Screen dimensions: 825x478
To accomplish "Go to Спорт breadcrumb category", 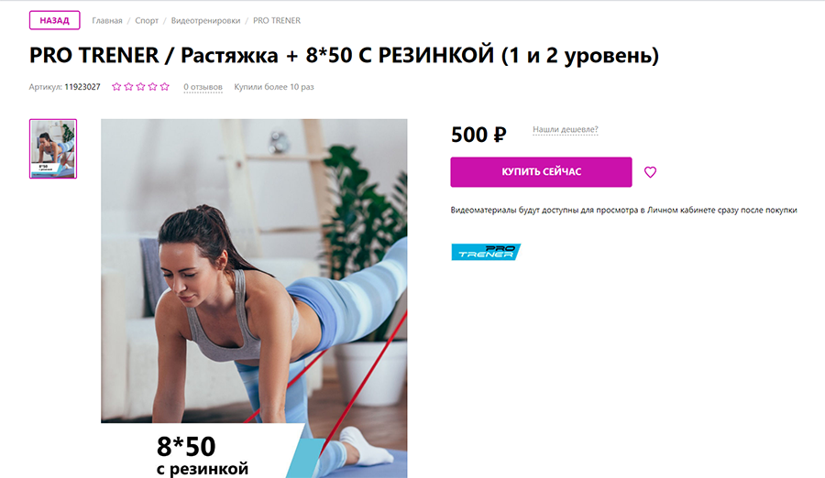I will 147,20.
